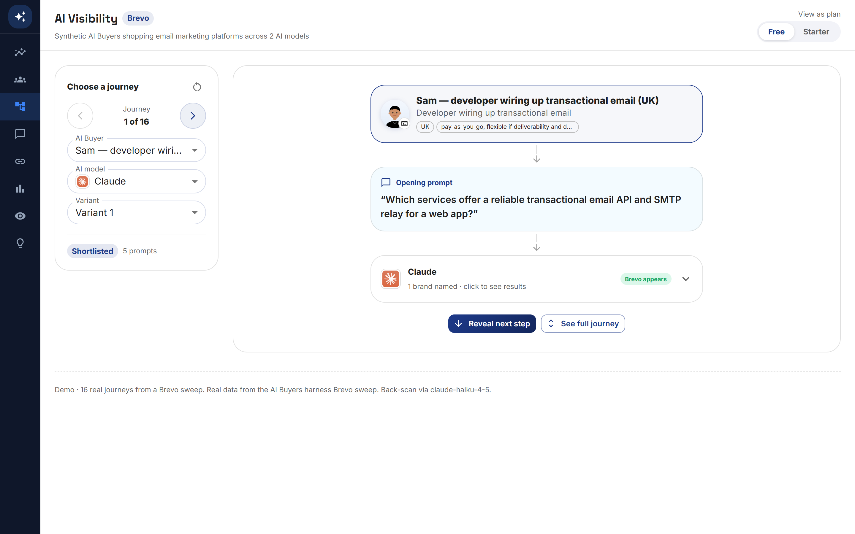Open the lightbulb insights sidebar icon
This screenshot has height=534, width=855.
point(20,243)
